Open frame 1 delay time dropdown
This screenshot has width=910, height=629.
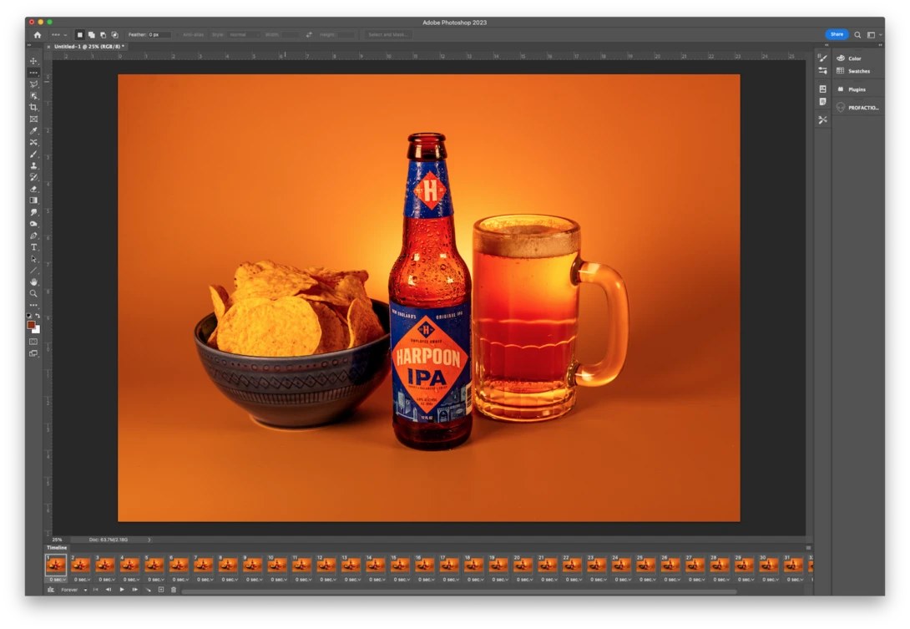pyautogui.click(x=56, y=580)
